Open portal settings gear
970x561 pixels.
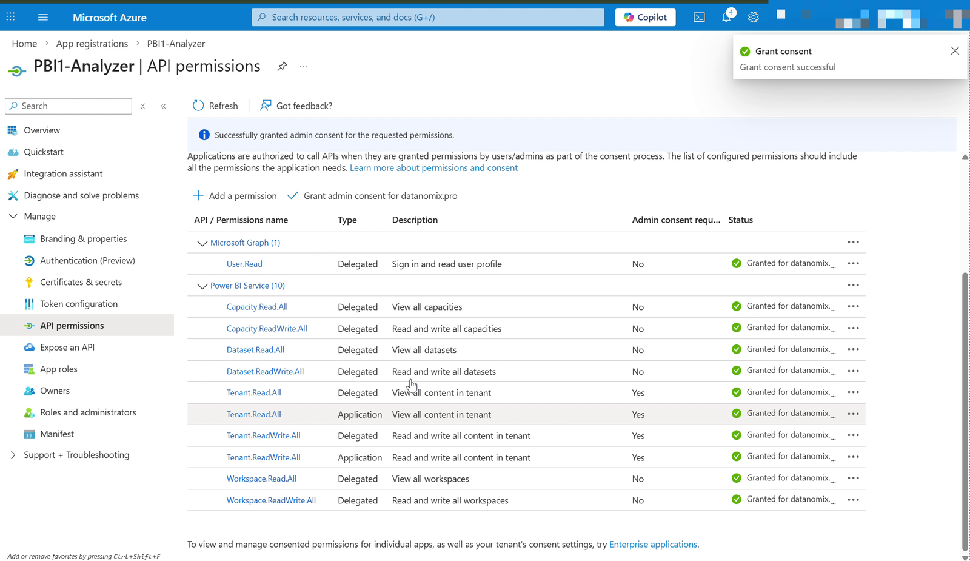(753, 17)
